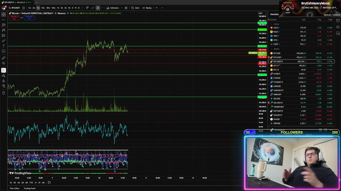This screenshot has height=191, width=341.
Task: Open the Fibonacci tools in left sidebar
Action: pos(3,25)
